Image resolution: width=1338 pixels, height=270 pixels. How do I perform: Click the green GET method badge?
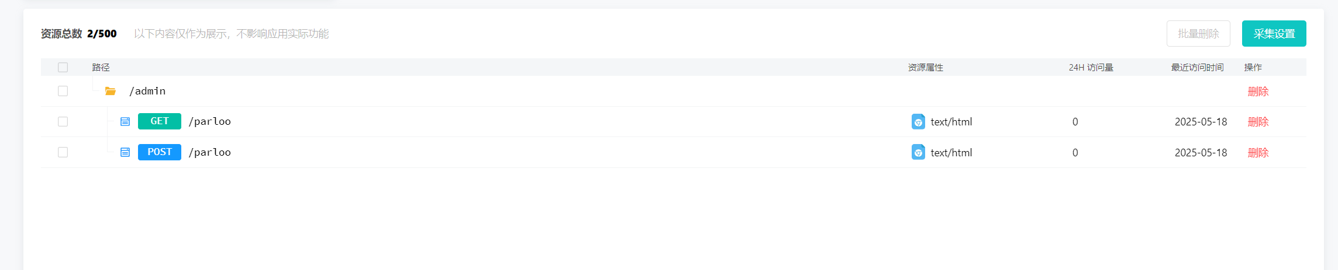(x=160, y=121)
